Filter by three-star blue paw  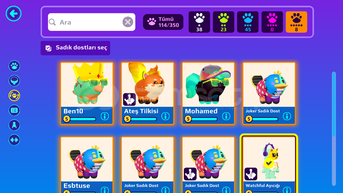point(248,22)
